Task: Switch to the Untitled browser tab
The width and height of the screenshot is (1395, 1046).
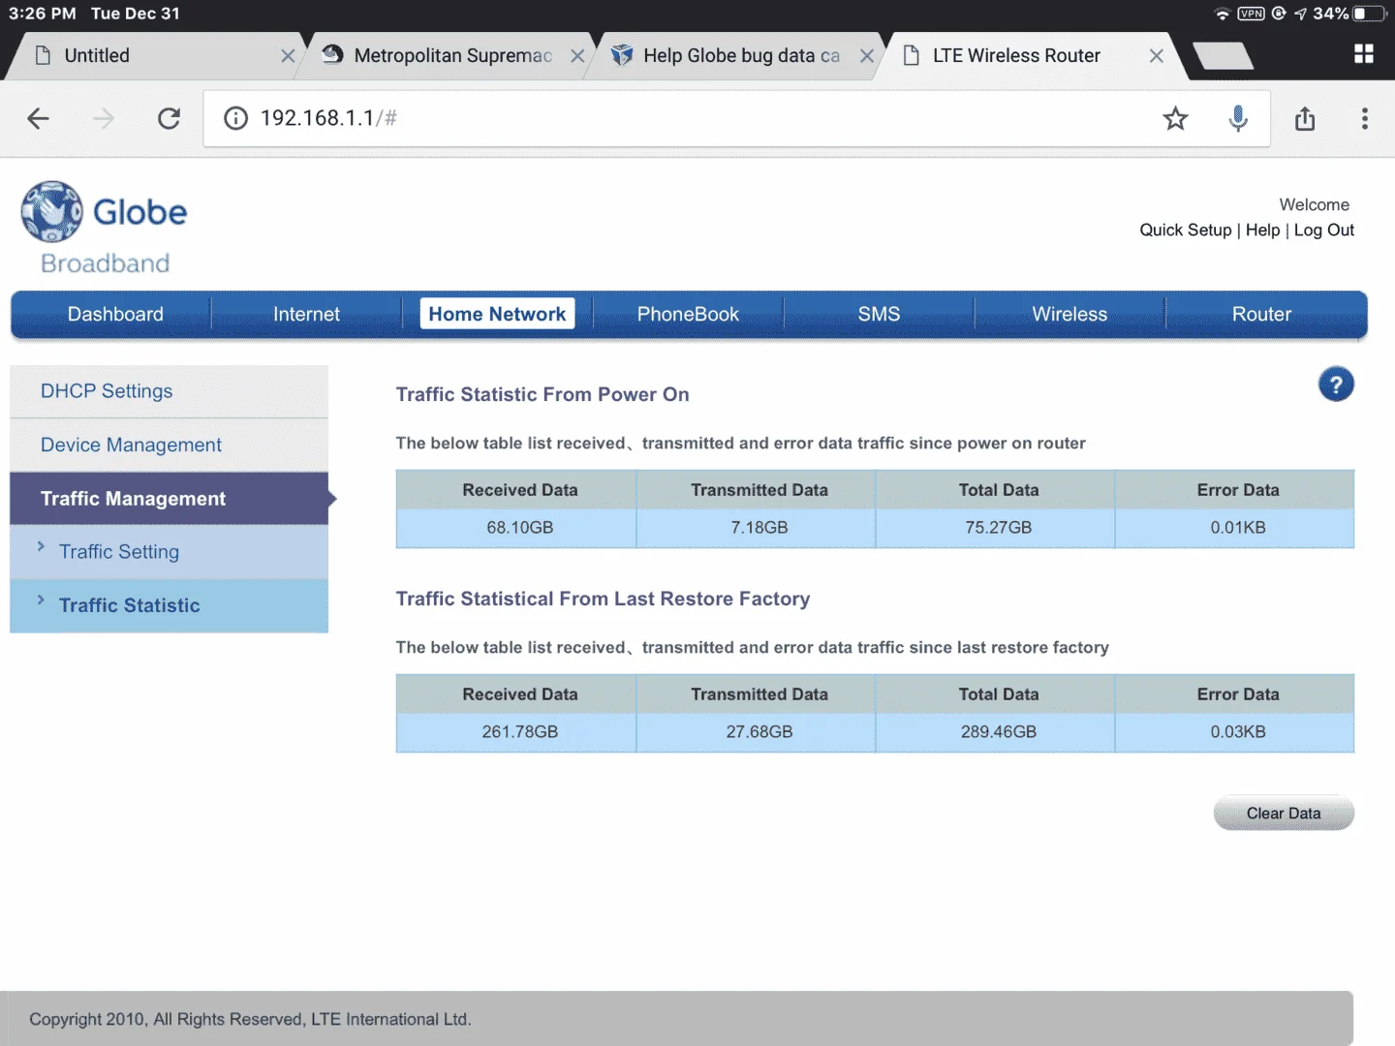Action: coord(155,56)
